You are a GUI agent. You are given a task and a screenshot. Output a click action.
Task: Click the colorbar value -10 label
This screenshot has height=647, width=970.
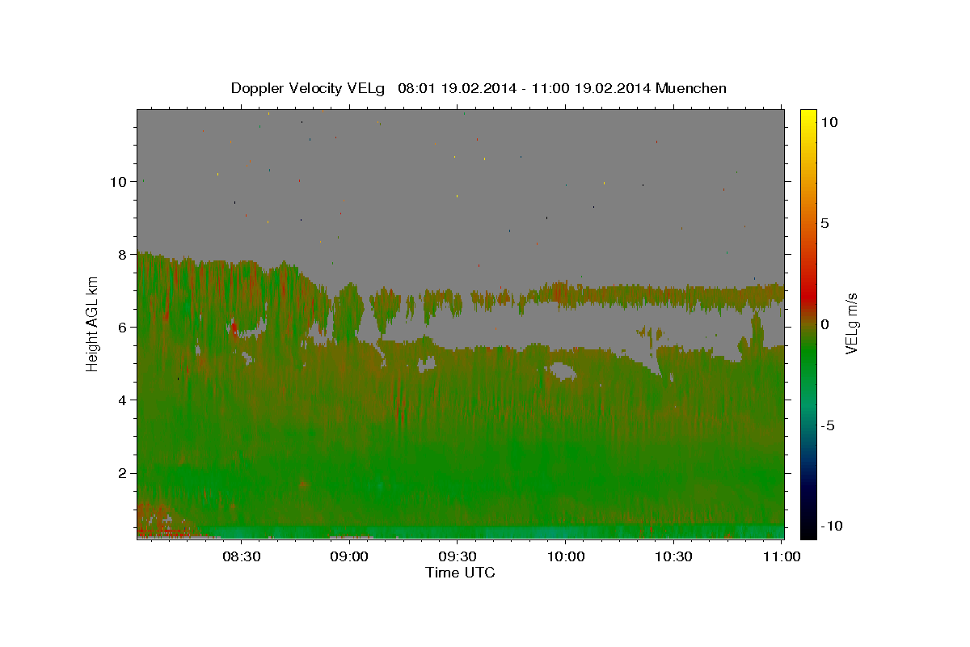point(831,526)
